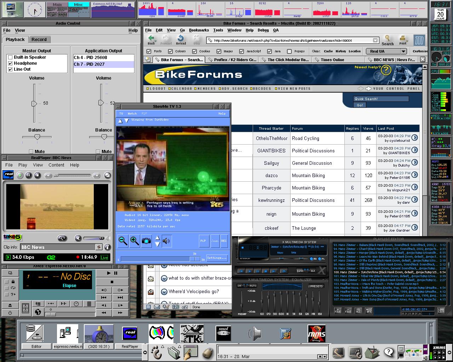Adjust the Master Output volume slider
The image size is (453, 362).
pos(34,103)
